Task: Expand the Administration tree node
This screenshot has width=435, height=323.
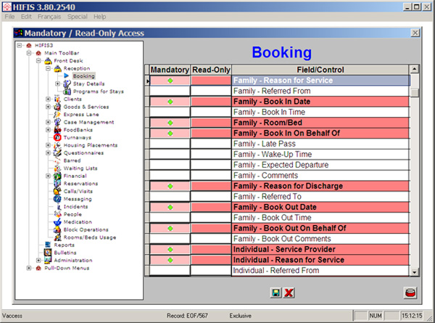Action: point(38,260)
